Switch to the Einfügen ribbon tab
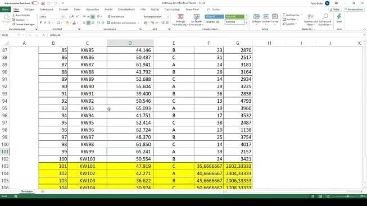The image size is (367, 206). coord(29,10)
